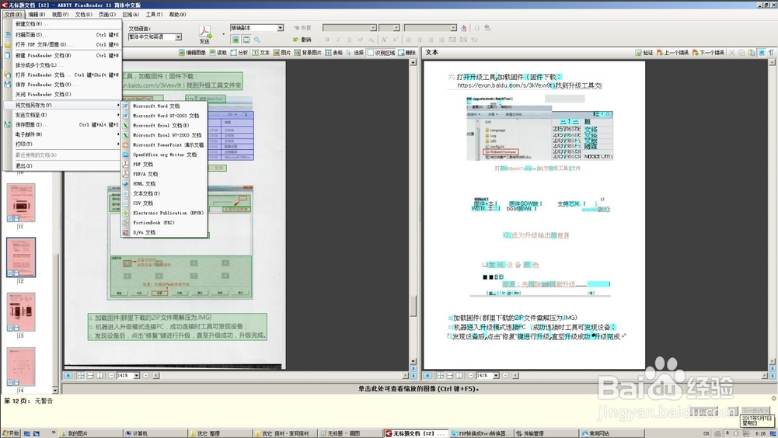Select 'PDF 文档' in the save submenu
Screen dimensions: 778x438
(143, 164)
